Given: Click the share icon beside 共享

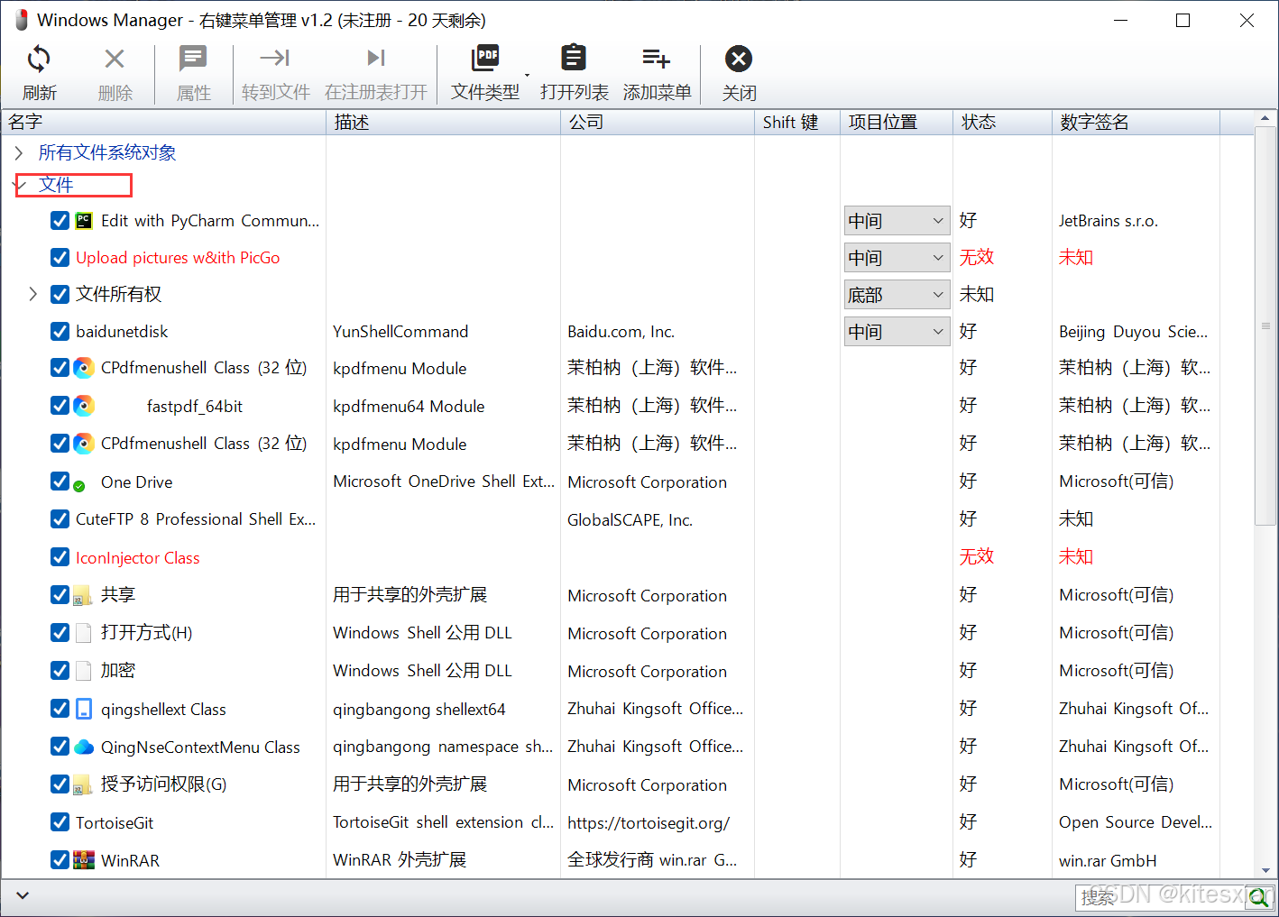Looking at the screenshot, I should [83, 596].
